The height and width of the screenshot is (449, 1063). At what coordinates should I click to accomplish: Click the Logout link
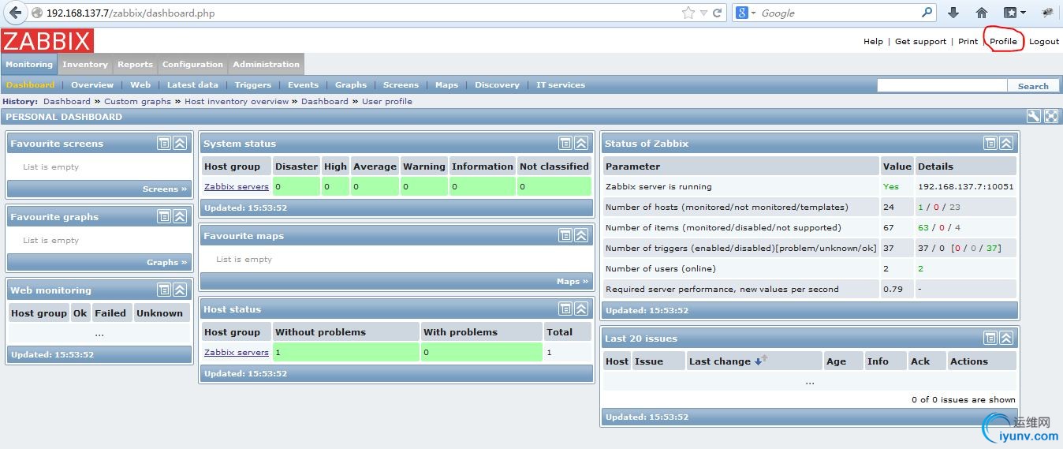click(x=1044, y=42)
